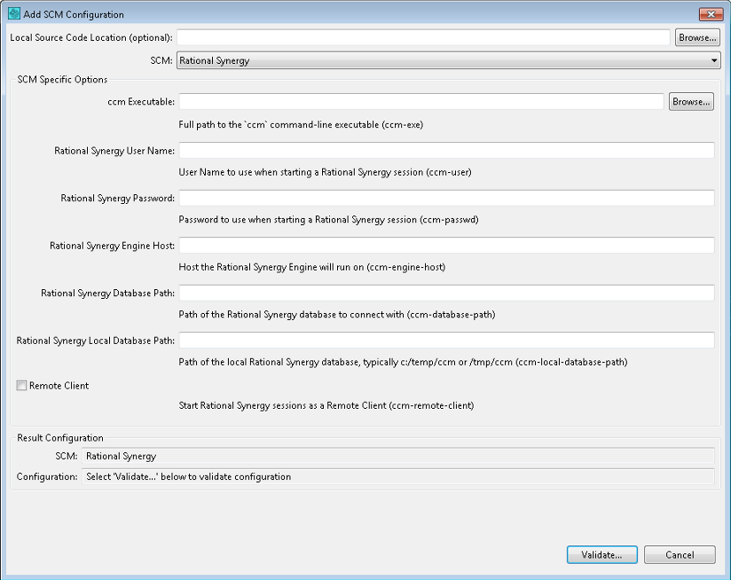Viewport: 731px width, 580px height.
Task: Click the Validate... button
Action: pyautogui.click(x=601, y=555)
